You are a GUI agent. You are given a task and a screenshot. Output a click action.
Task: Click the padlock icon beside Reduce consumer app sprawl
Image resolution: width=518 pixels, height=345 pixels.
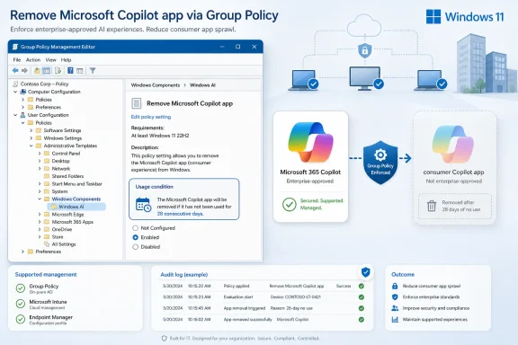click(395, 286)
